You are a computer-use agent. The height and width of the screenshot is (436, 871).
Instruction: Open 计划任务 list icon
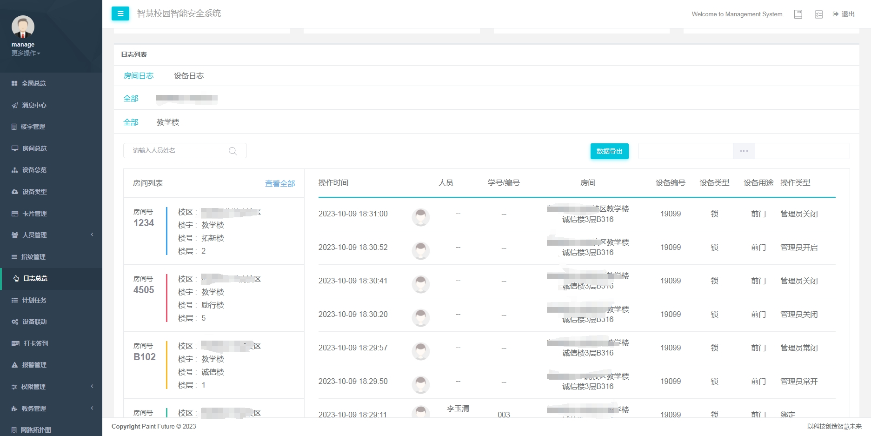pyautogui.click(x=14, y=300)
